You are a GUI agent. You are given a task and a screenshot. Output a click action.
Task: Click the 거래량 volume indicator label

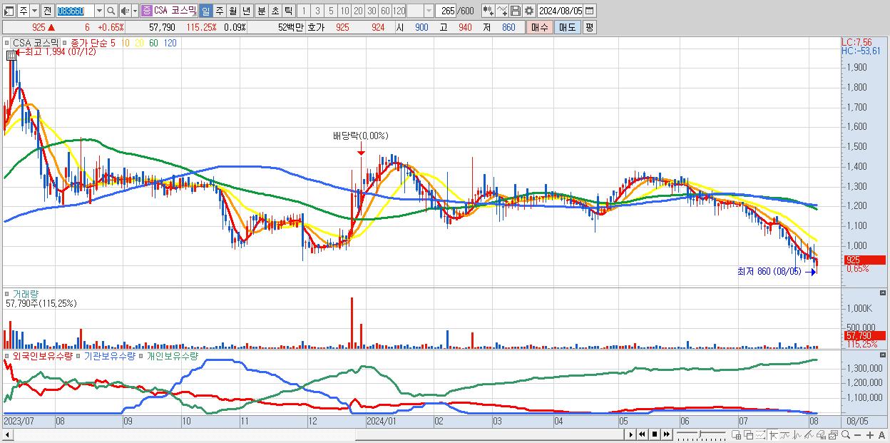(x=26, y=294)
